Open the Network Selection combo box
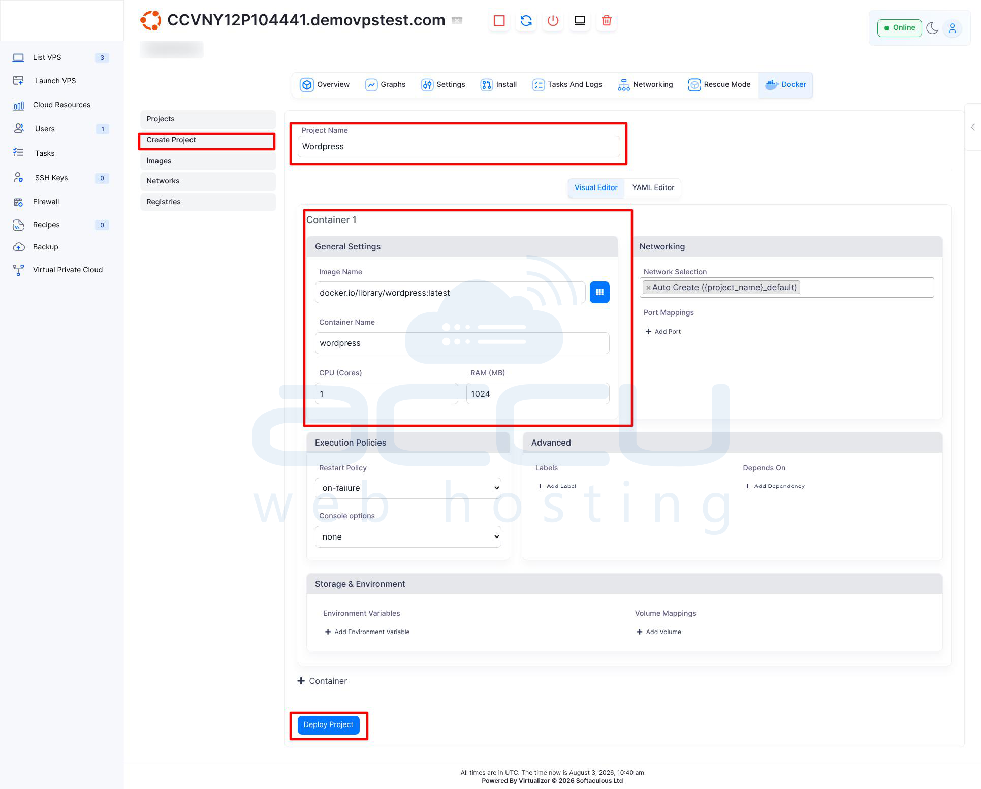This screenshot has height=789, width=981. 786,288
